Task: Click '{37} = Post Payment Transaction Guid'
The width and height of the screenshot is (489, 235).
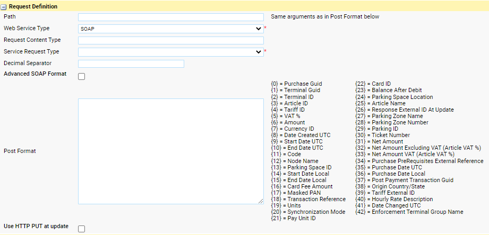Action: tap(405, 180)
